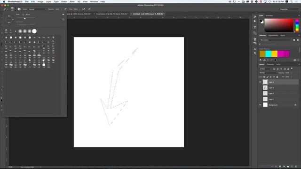Enable pressure for opacity in options bar
This screenshot has height=169, width=301.
pyautogui.click(x=65, y=9)
